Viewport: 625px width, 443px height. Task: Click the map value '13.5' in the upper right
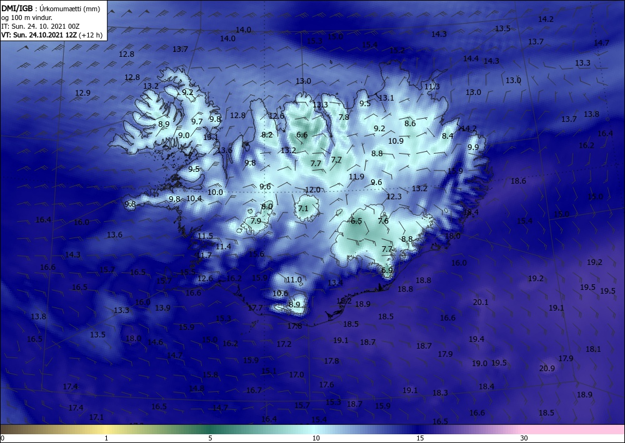pyautogui.click(x=502, y=29)
